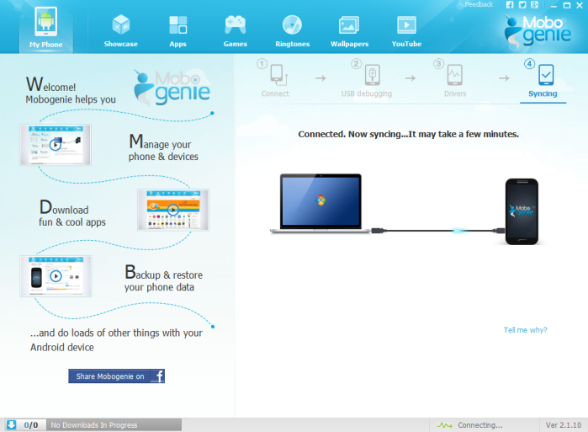
Task: Click the Connecting status indicator
Action: pos(470,425)
